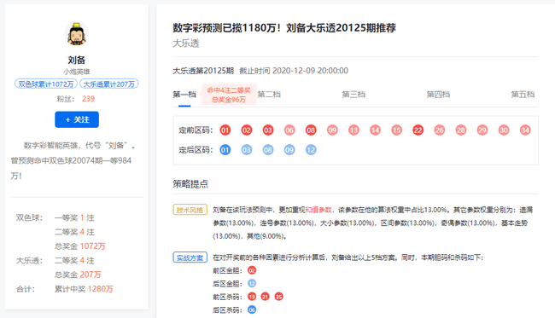Click 前区杀码 ball 19
Image resolution: width=555 pixels, height=318 pixels.
tap(252, 297)
